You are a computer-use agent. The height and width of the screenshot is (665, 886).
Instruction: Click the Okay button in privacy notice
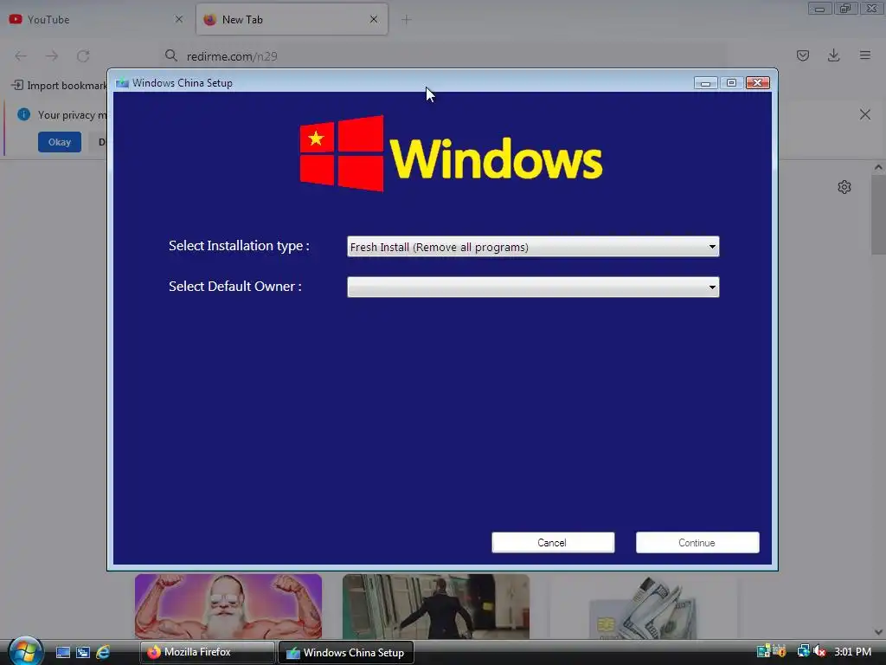(60, 142)
